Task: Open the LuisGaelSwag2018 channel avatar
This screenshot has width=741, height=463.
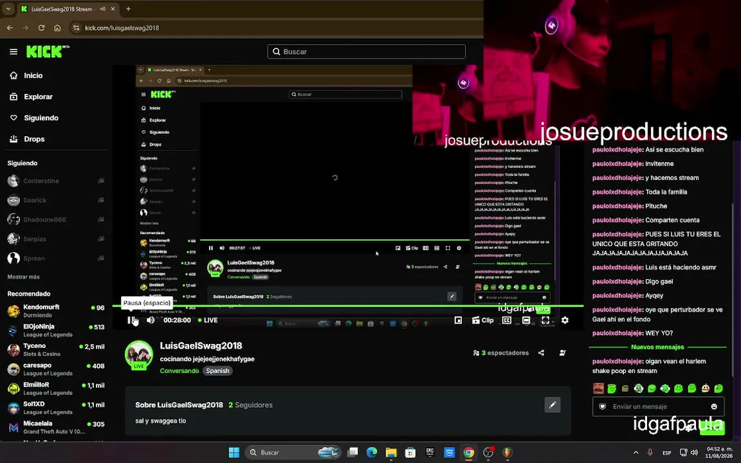Action: tap(139, 355)
